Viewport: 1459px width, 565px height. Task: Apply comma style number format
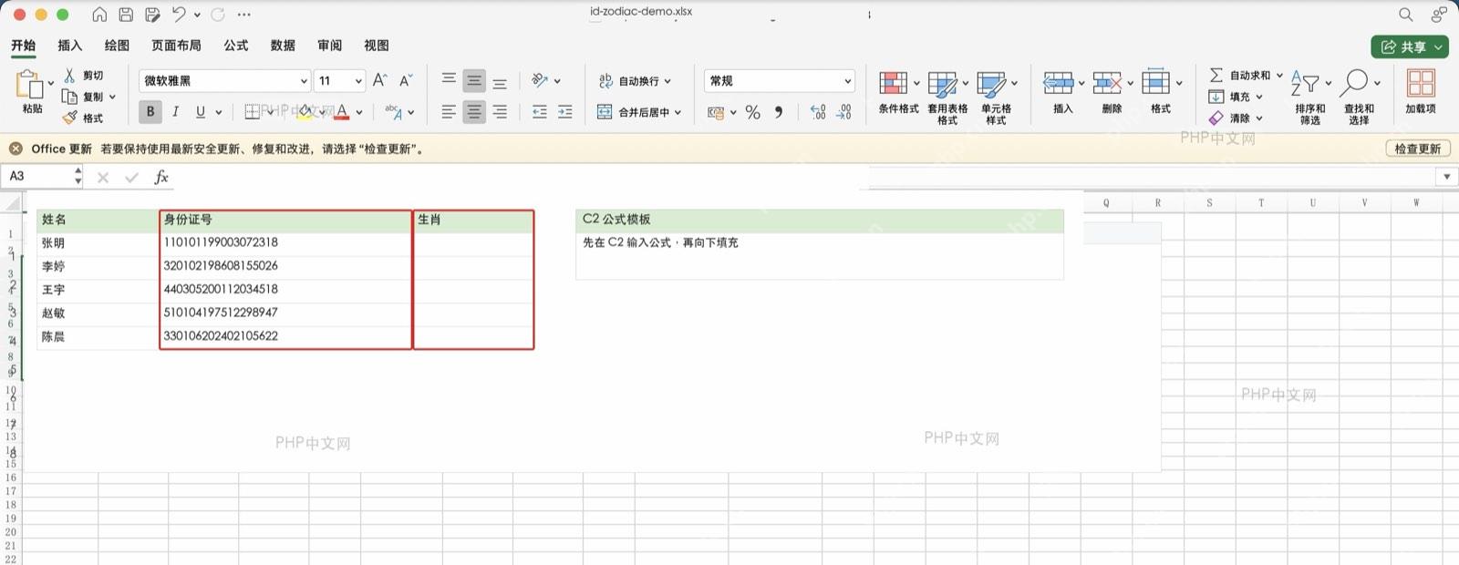[x=779, y=112]
